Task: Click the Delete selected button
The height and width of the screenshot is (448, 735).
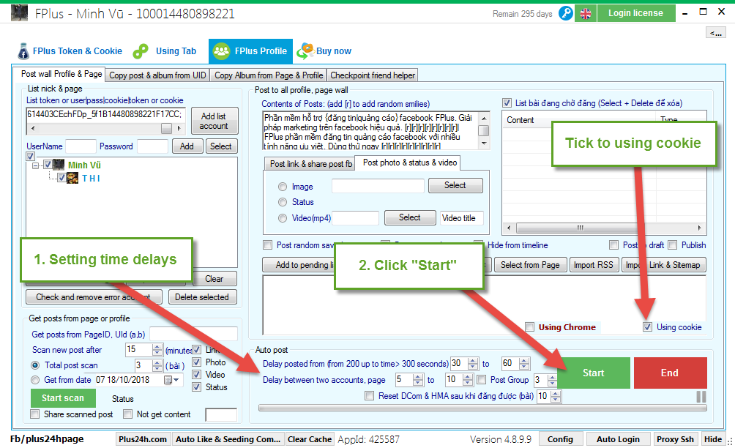Action: [x=202, y=297]
